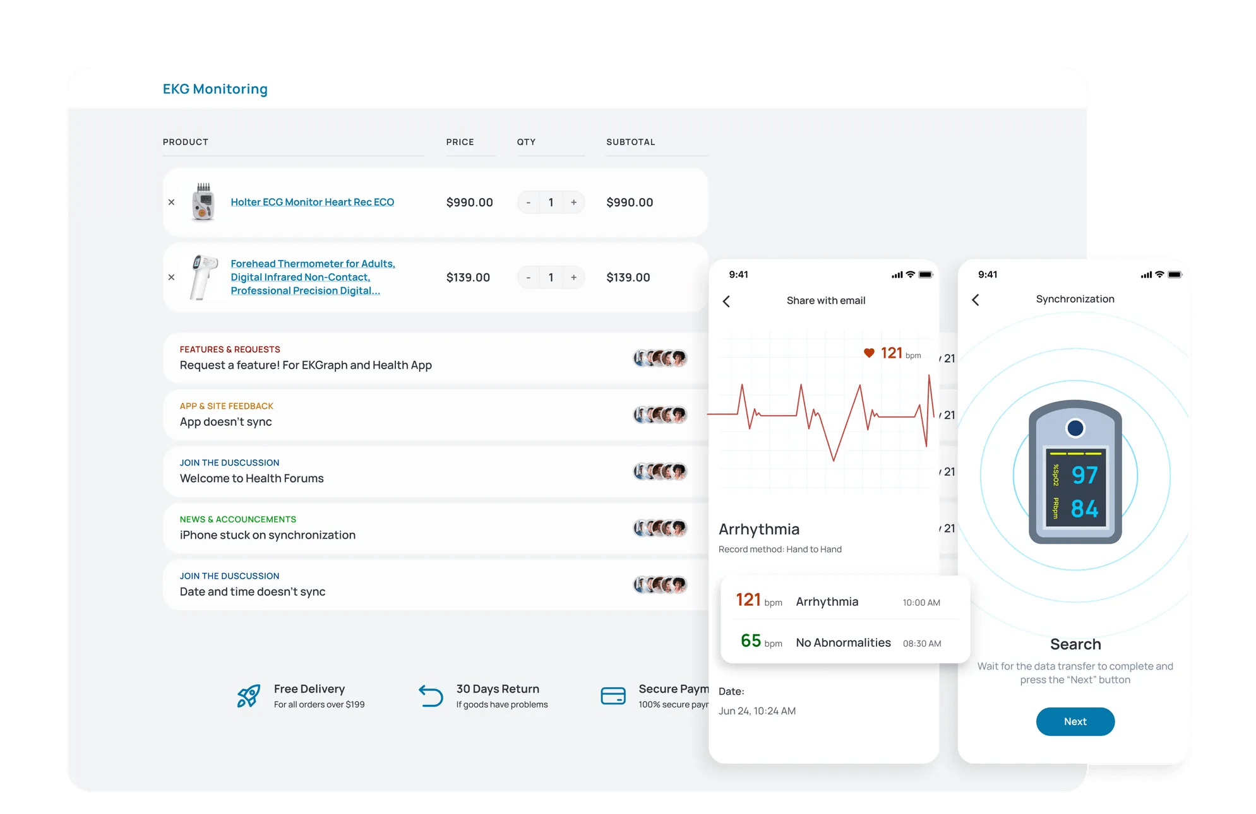Click the pulse oximeter device image
Screen dimensions: 1256x814
(1075, 472)
